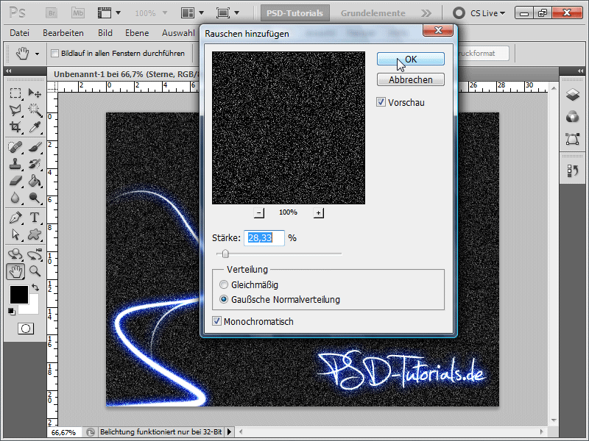Select the Path Selection tool
Viewport: 589px width, 441px height.
(x=15, y=234)
